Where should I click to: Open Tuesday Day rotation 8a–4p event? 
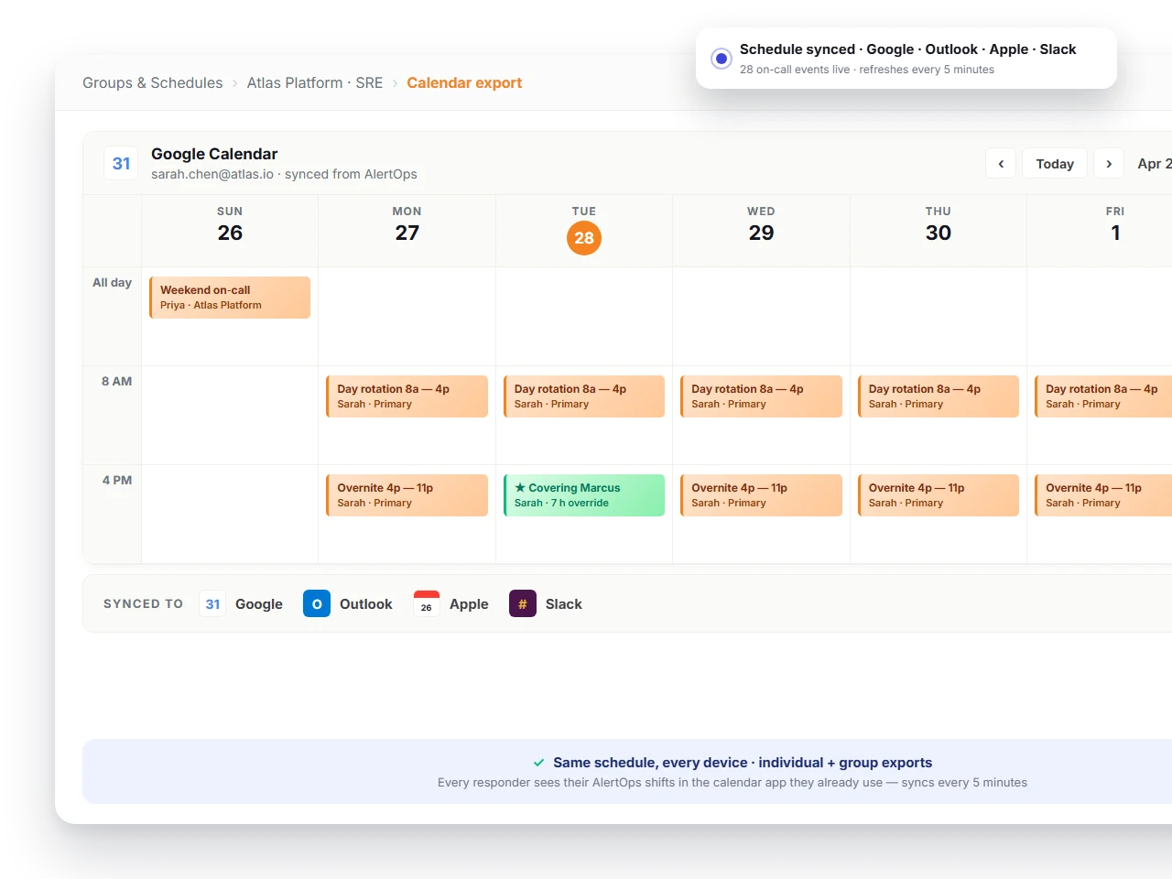coord(584,396)
